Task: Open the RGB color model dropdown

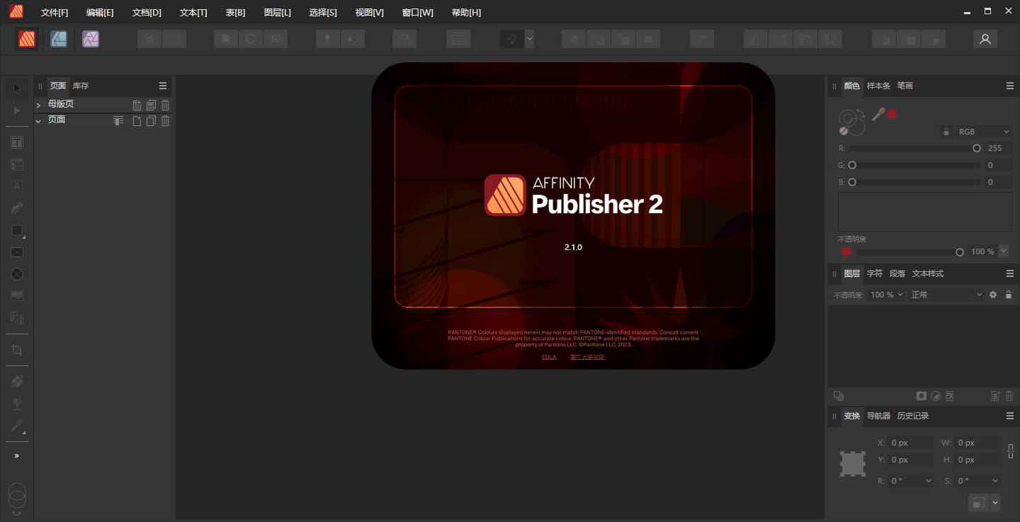Action: pos(983,132)
